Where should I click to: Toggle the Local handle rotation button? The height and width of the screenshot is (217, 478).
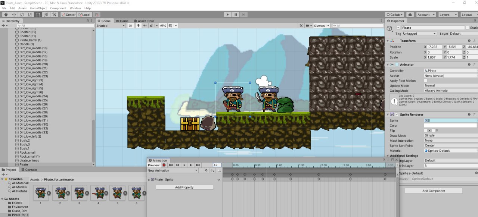pyautogui.click(x=84, y=15)
